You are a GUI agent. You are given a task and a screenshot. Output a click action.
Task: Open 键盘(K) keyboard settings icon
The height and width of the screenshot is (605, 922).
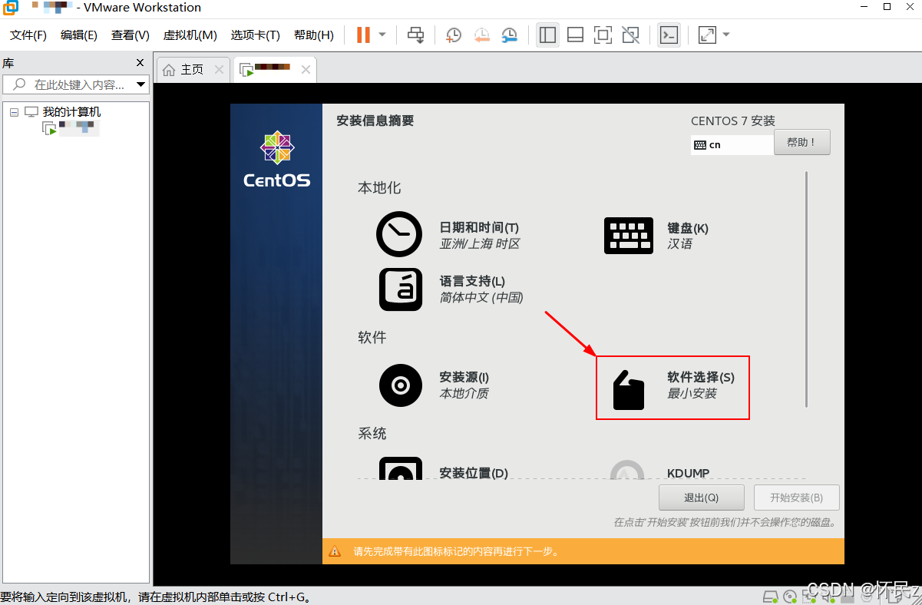click(629, 235)
